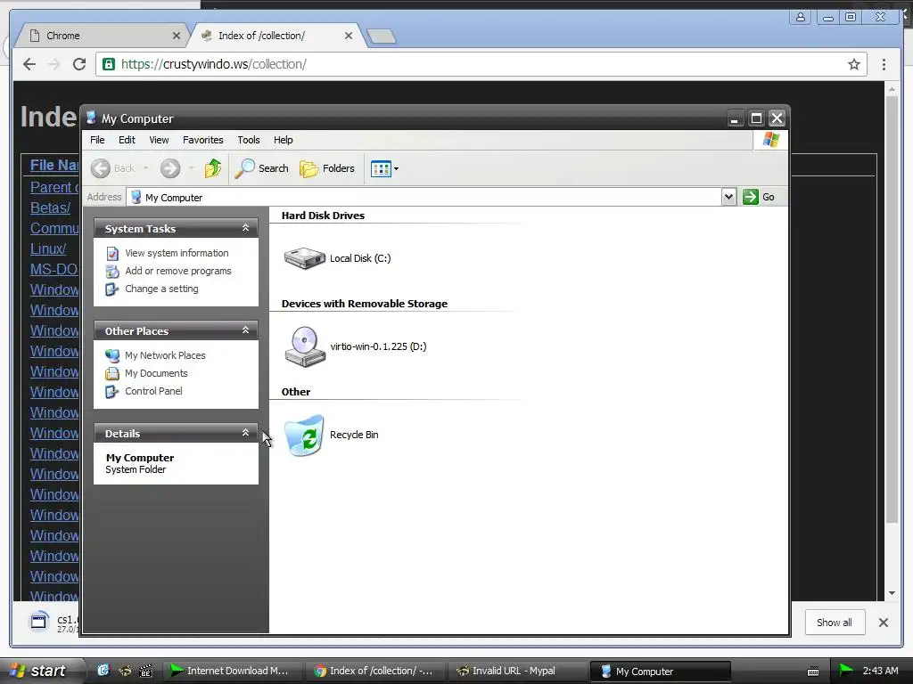The image size is (913, 684).
Task: Expand the Address bar dropdown
Action: (x=728, y=197)
